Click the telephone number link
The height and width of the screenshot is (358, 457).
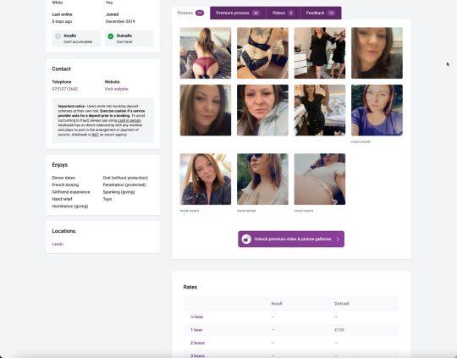pyautogui.click(x=64, y=89)
